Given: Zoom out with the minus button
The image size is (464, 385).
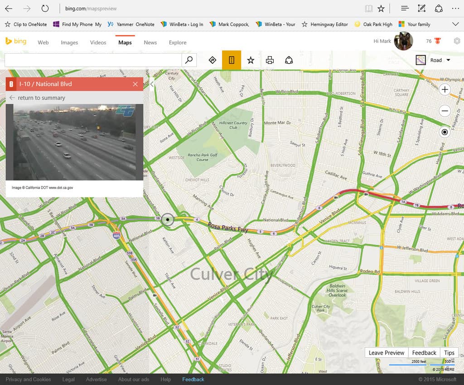Looking at the screenshot, I should [445, 111].
